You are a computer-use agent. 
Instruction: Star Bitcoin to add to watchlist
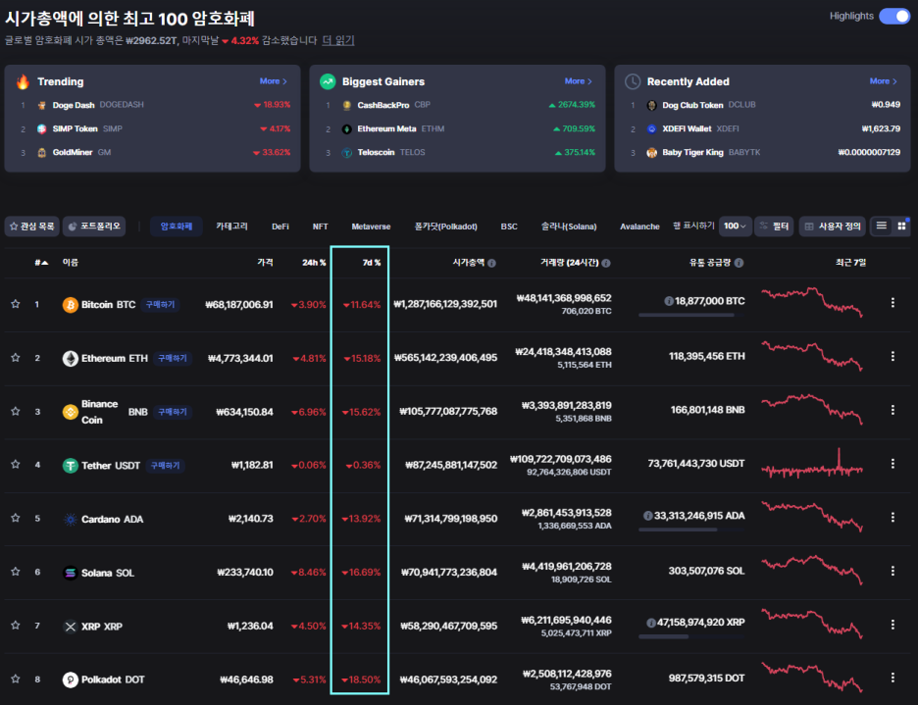(x=16, y=304)
